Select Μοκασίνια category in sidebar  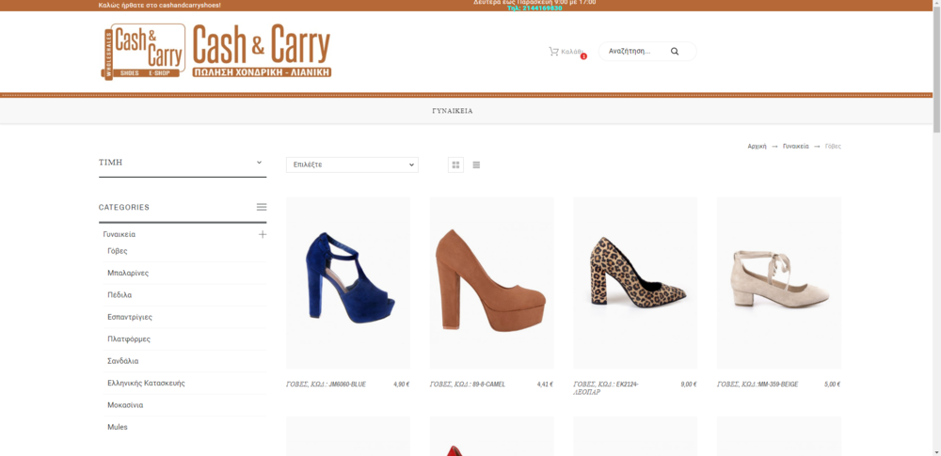(125, 405)
